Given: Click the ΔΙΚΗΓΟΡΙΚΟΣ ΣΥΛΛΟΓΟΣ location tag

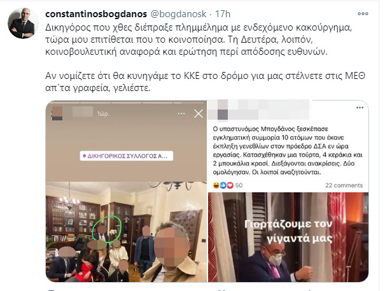Looking at the screenshot, I should (x=127, y=156).
